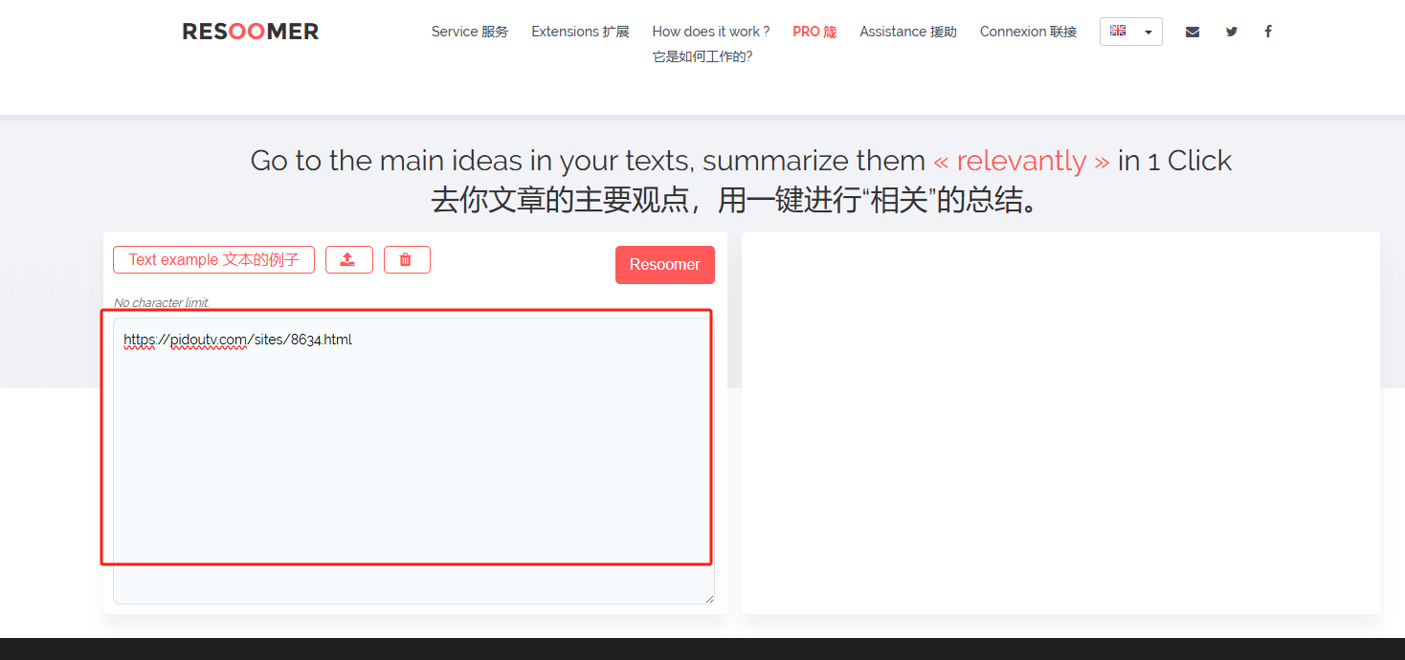Open 'How does it work ?' link
This screenshot has height=660, width=1405.
click(710, 43)
